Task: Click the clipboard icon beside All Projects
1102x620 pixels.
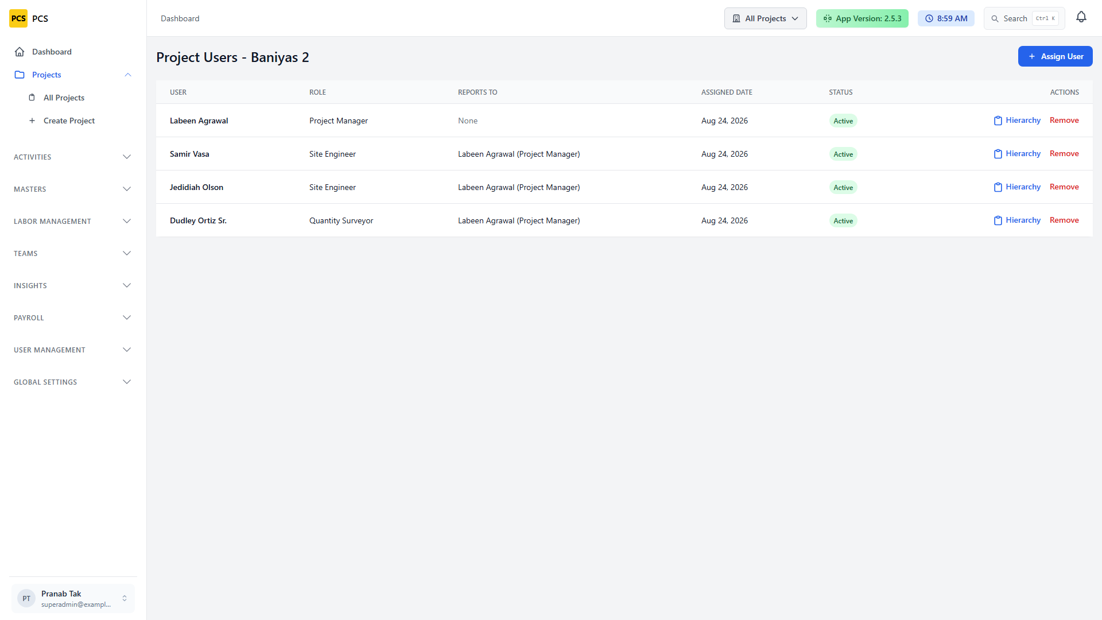Action: [x=32, y=98]
